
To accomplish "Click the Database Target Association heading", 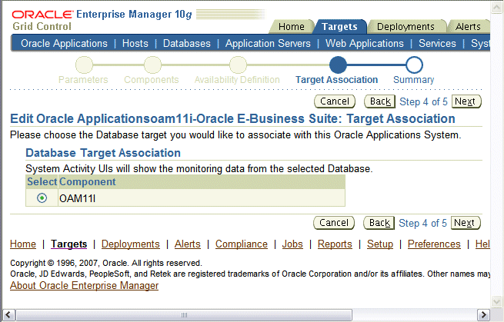I will point(103,153).
